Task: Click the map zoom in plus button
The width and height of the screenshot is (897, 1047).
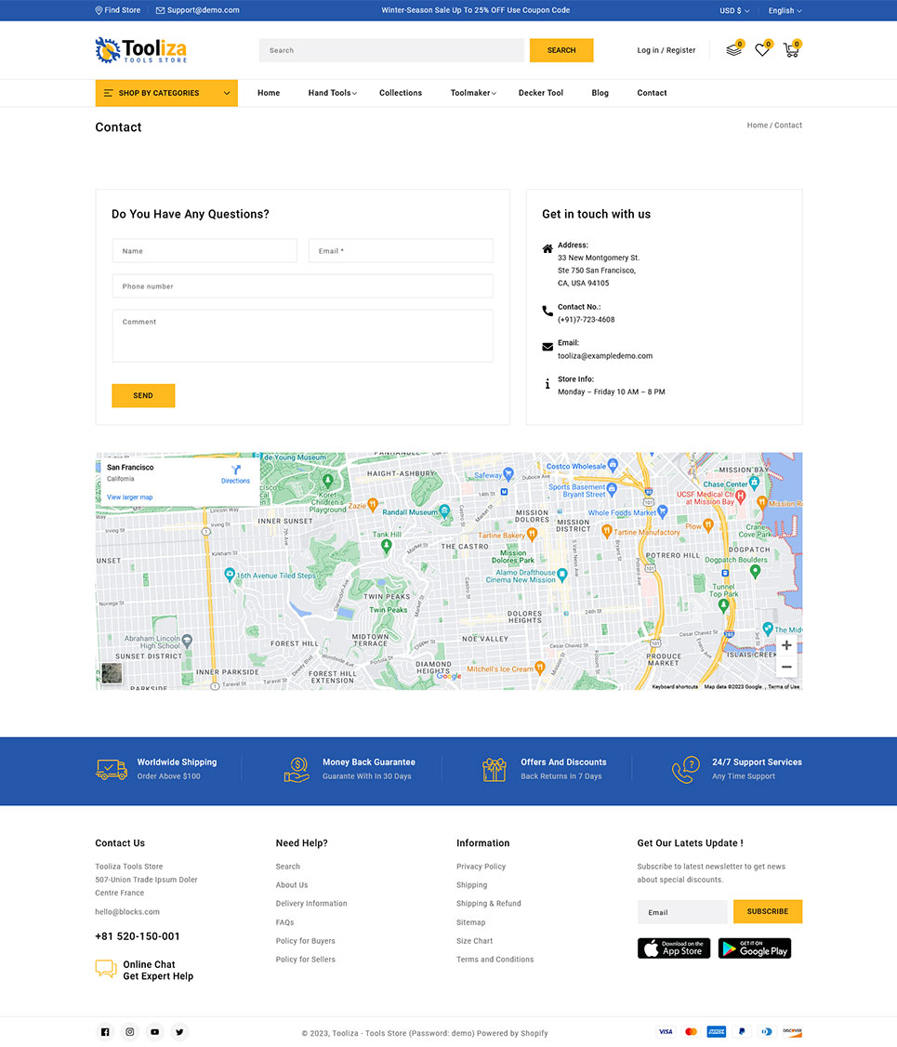Action: tap(786, 645)
